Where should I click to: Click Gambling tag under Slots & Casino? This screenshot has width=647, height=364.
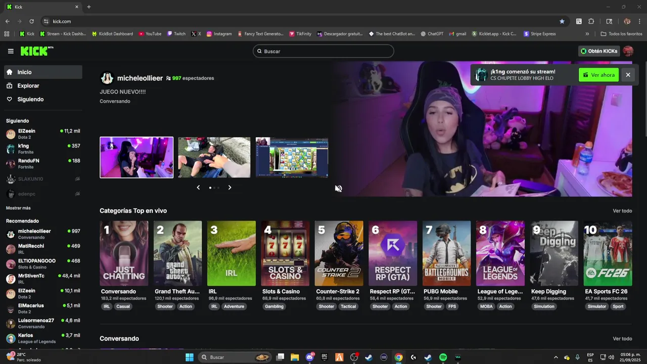coord(274,306)
